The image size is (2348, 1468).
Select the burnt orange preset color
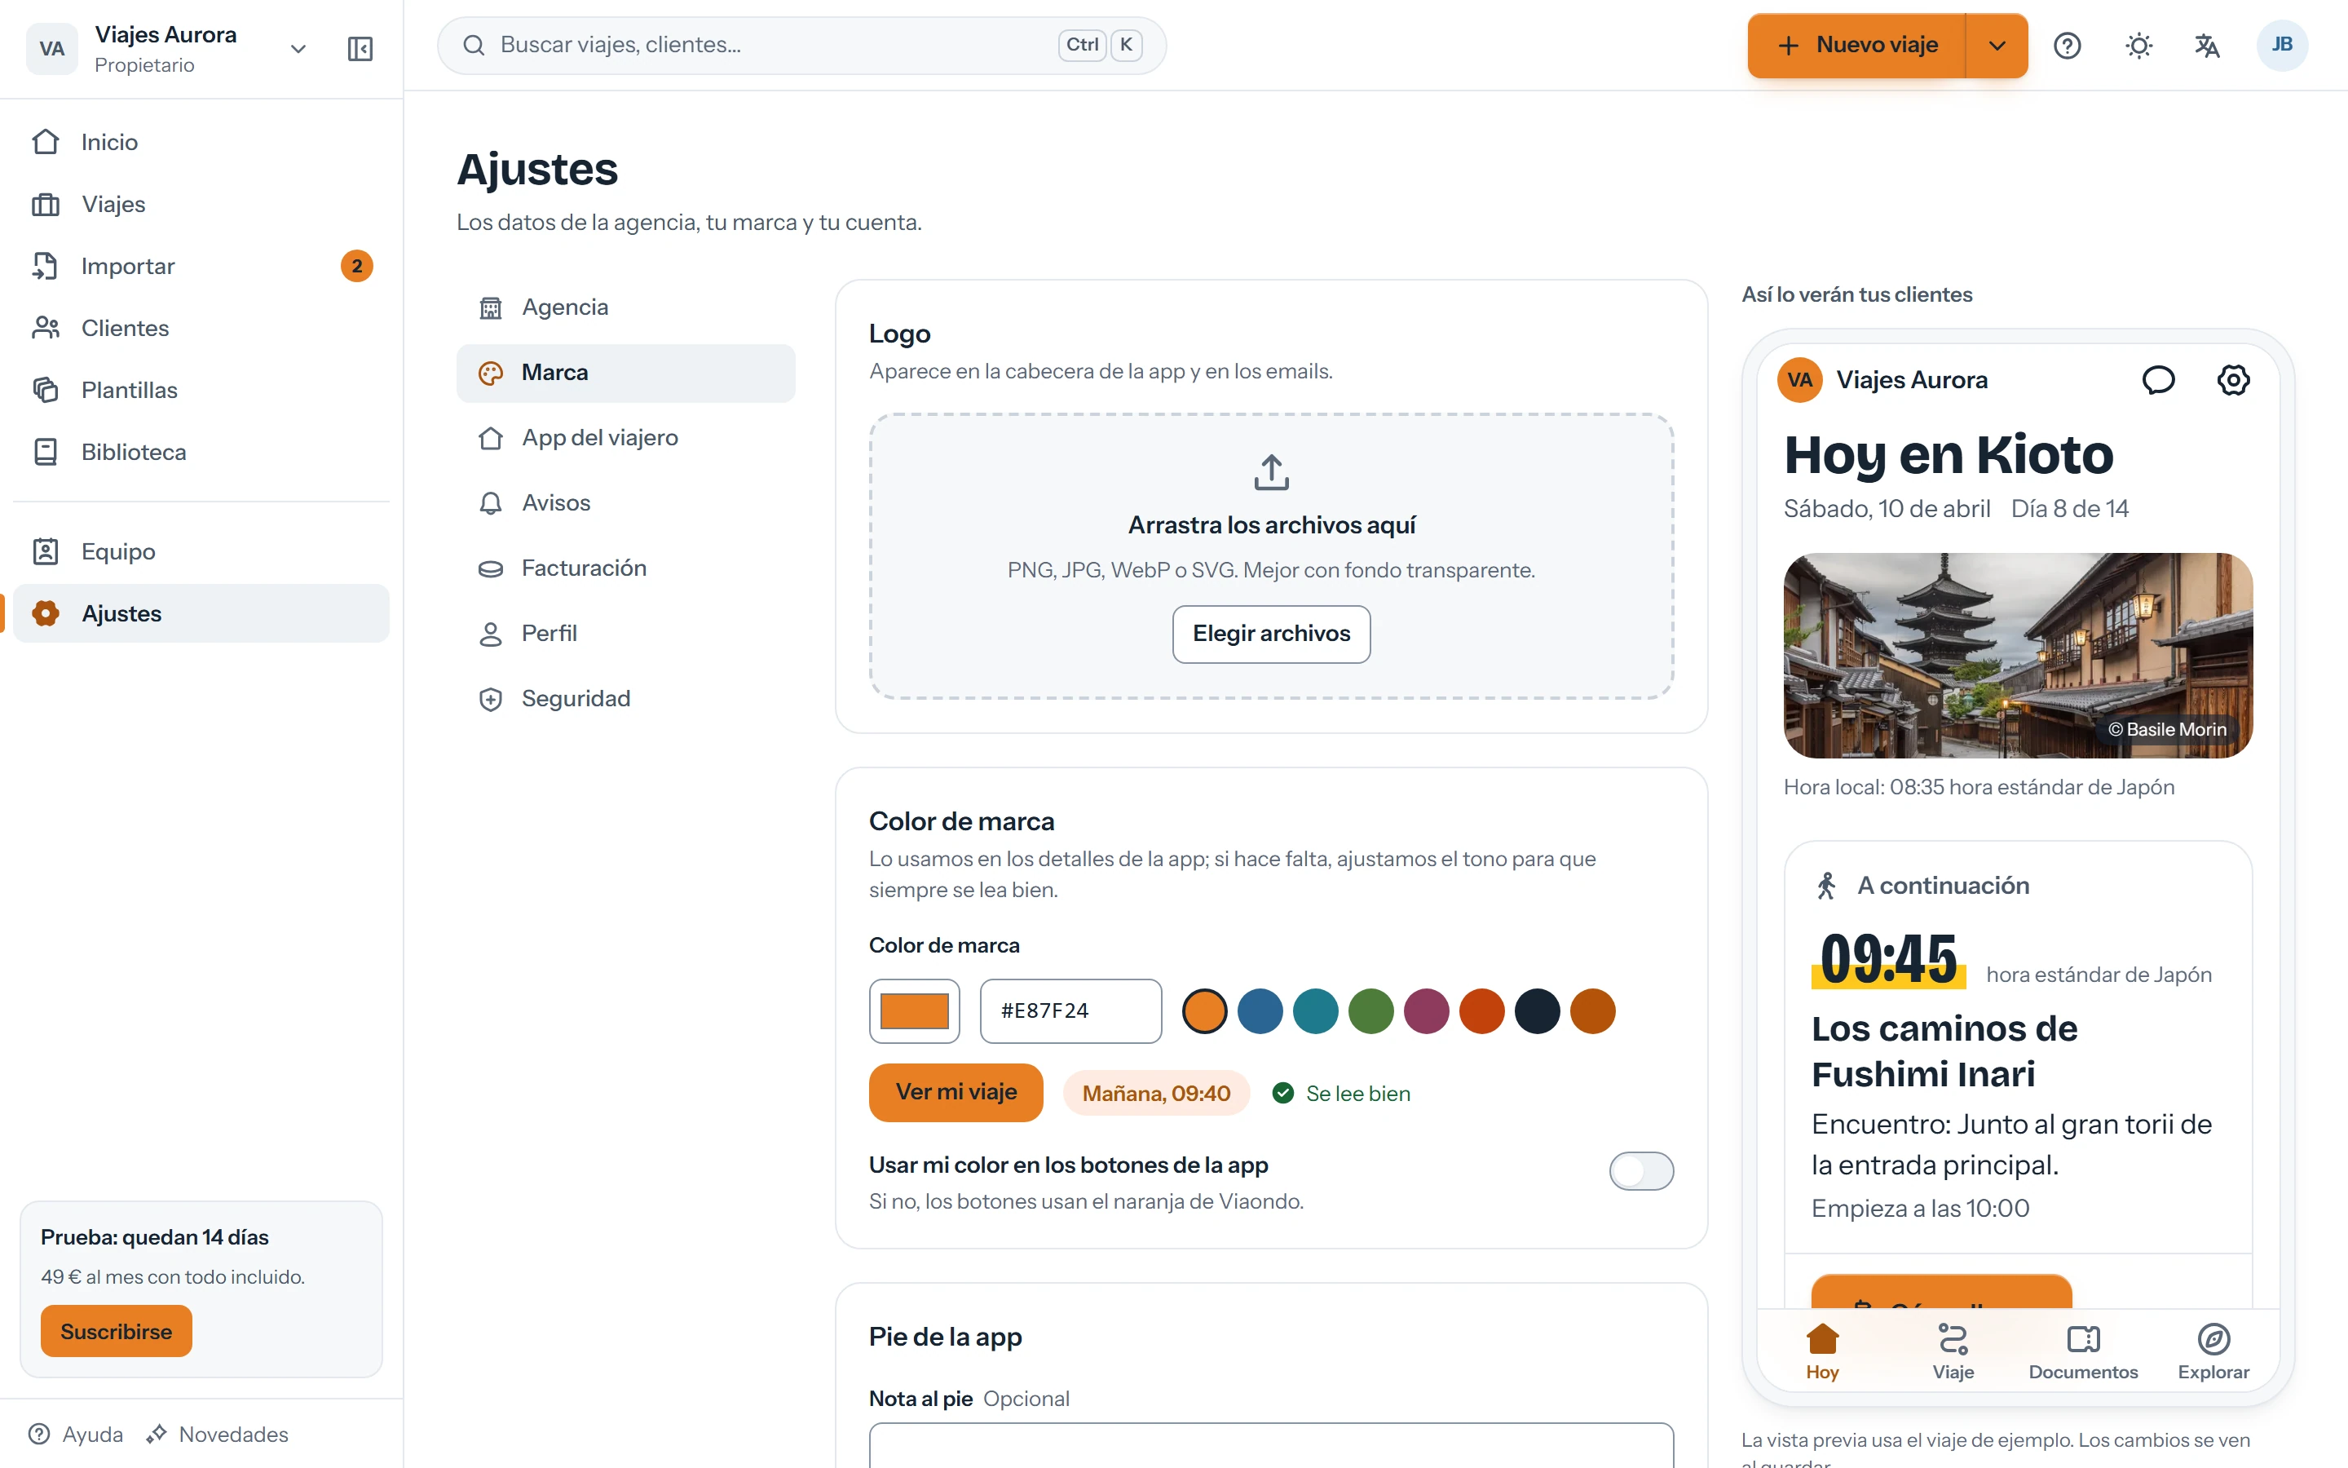pos(1592,1010)
